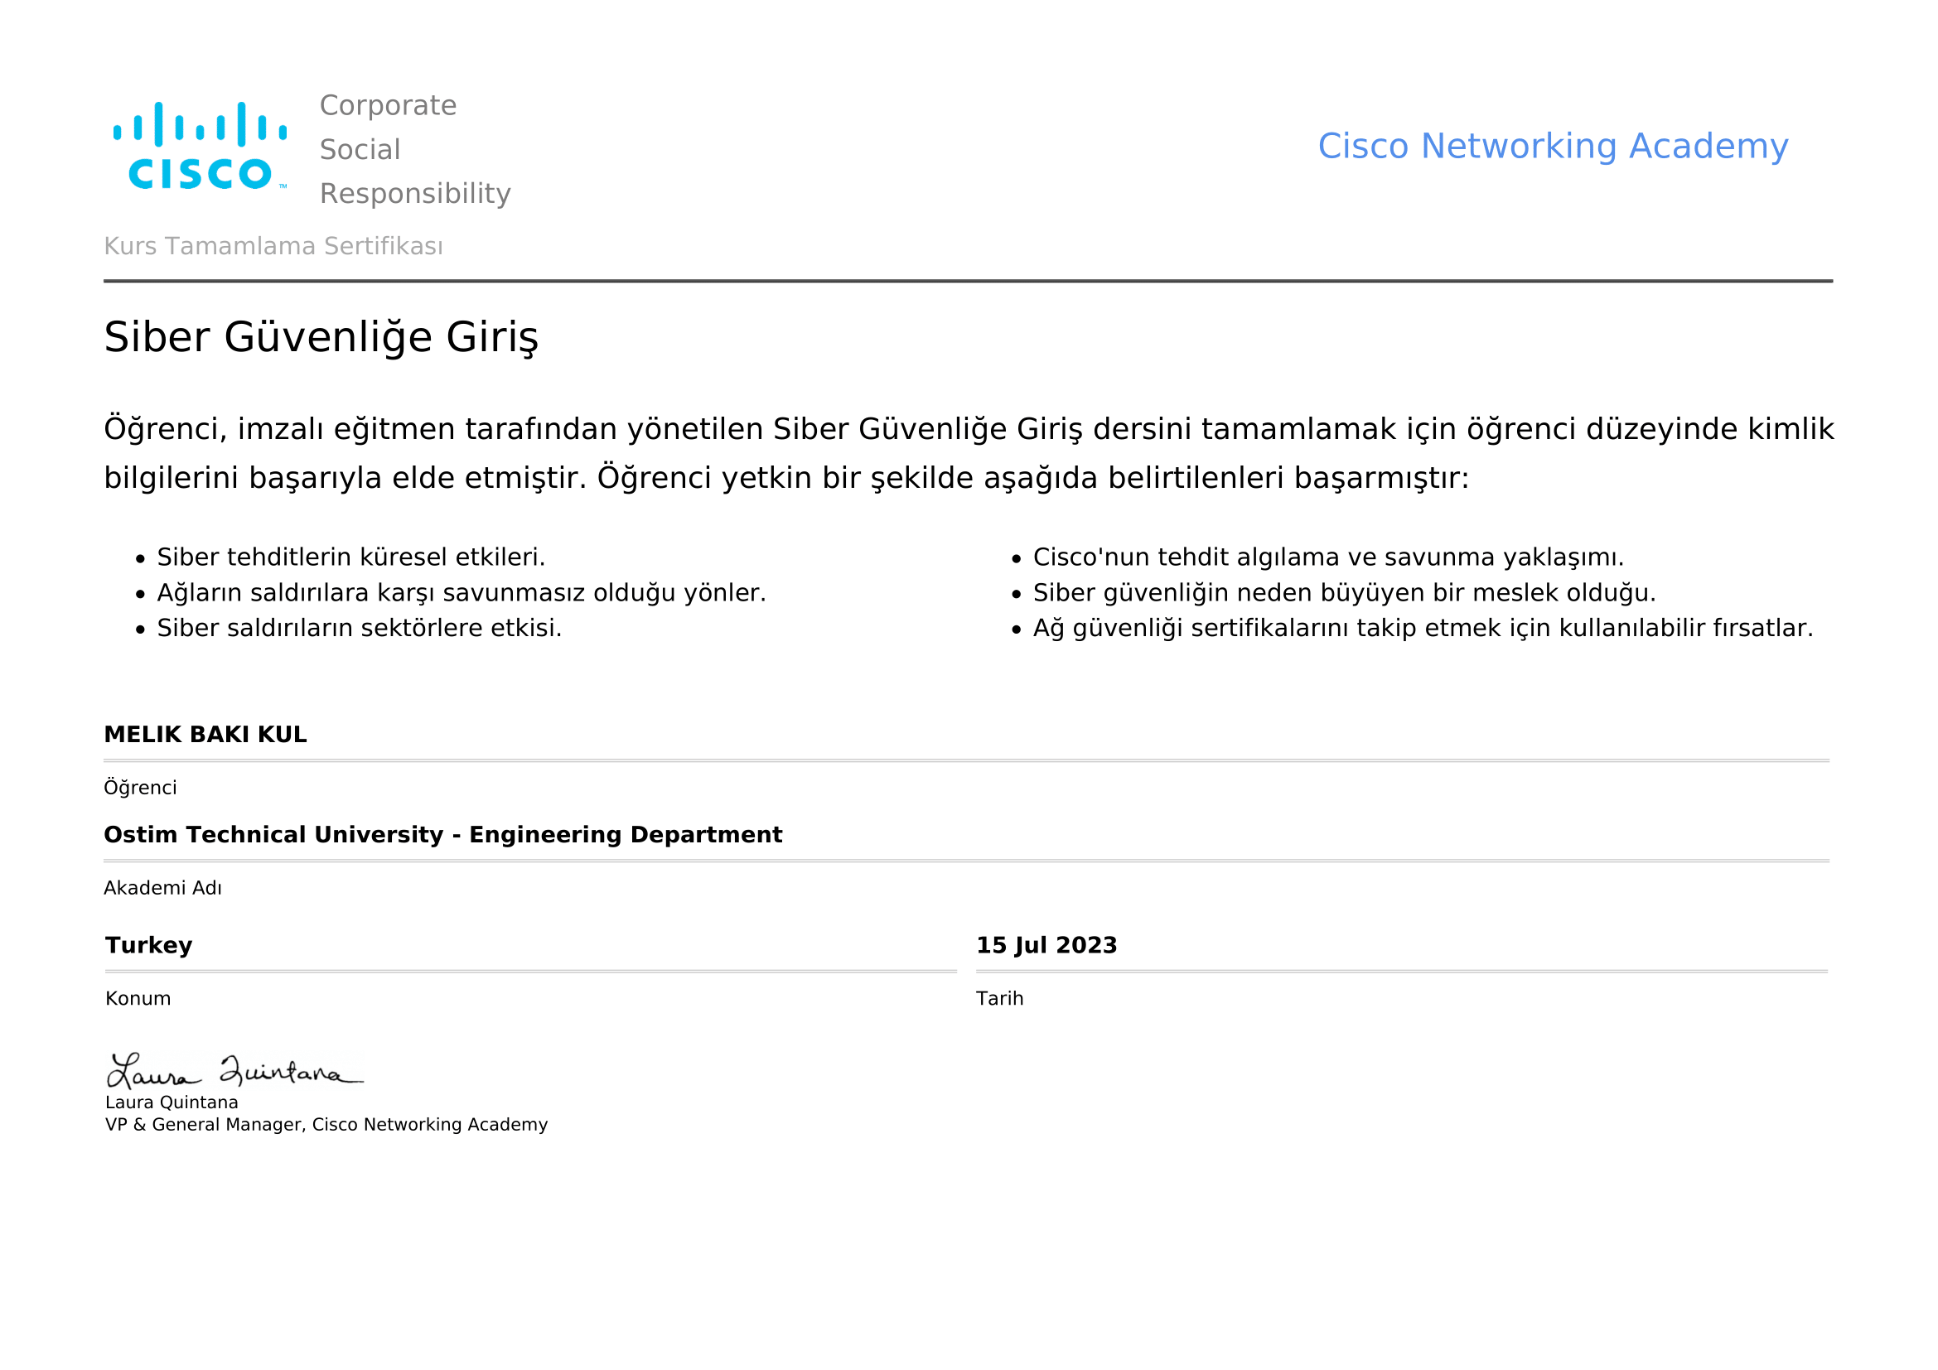Click the Siber Güvenliğe Giriş title

pos(321,337)
